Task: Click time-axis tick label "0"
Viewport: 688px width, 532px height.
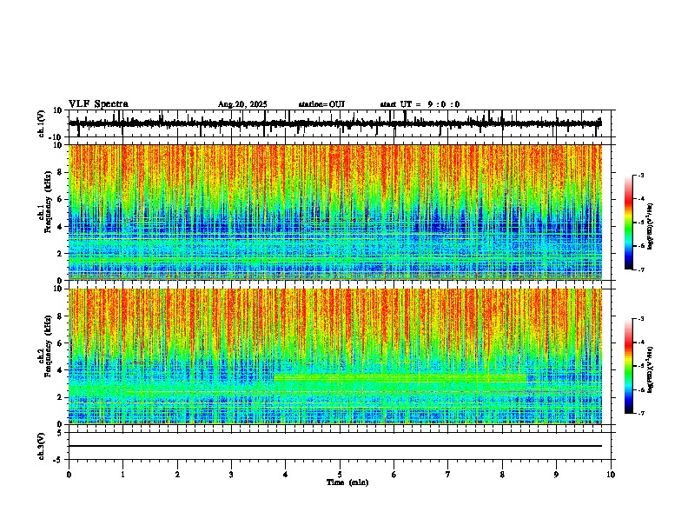Action: [x=69, y=475]
